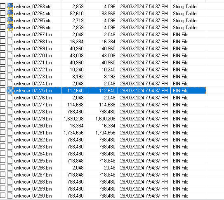This screenshot has height=200, width=224.
Task: Click the size value 82,610
Action: click(x=77, y=14)
